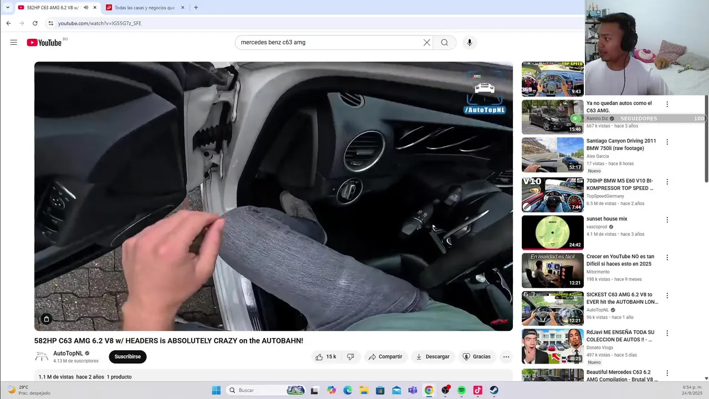Open Microsoft Edge from the taskbar
709x399 pixels.
coord(348,390)
